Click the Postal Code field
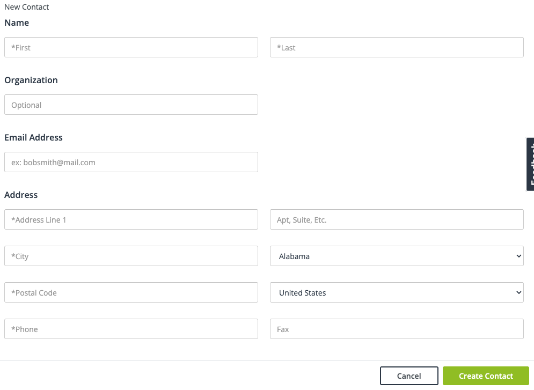 (x=131, y=292)
